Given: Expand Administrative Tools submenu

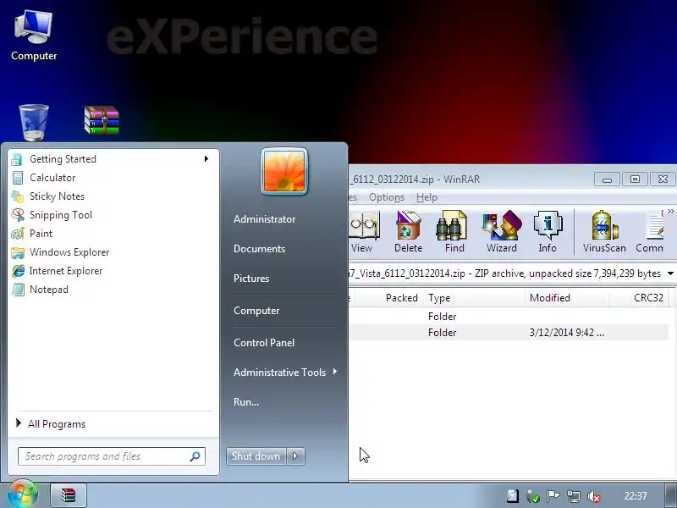Looking at the screenshot, I should tap(335, 372).
